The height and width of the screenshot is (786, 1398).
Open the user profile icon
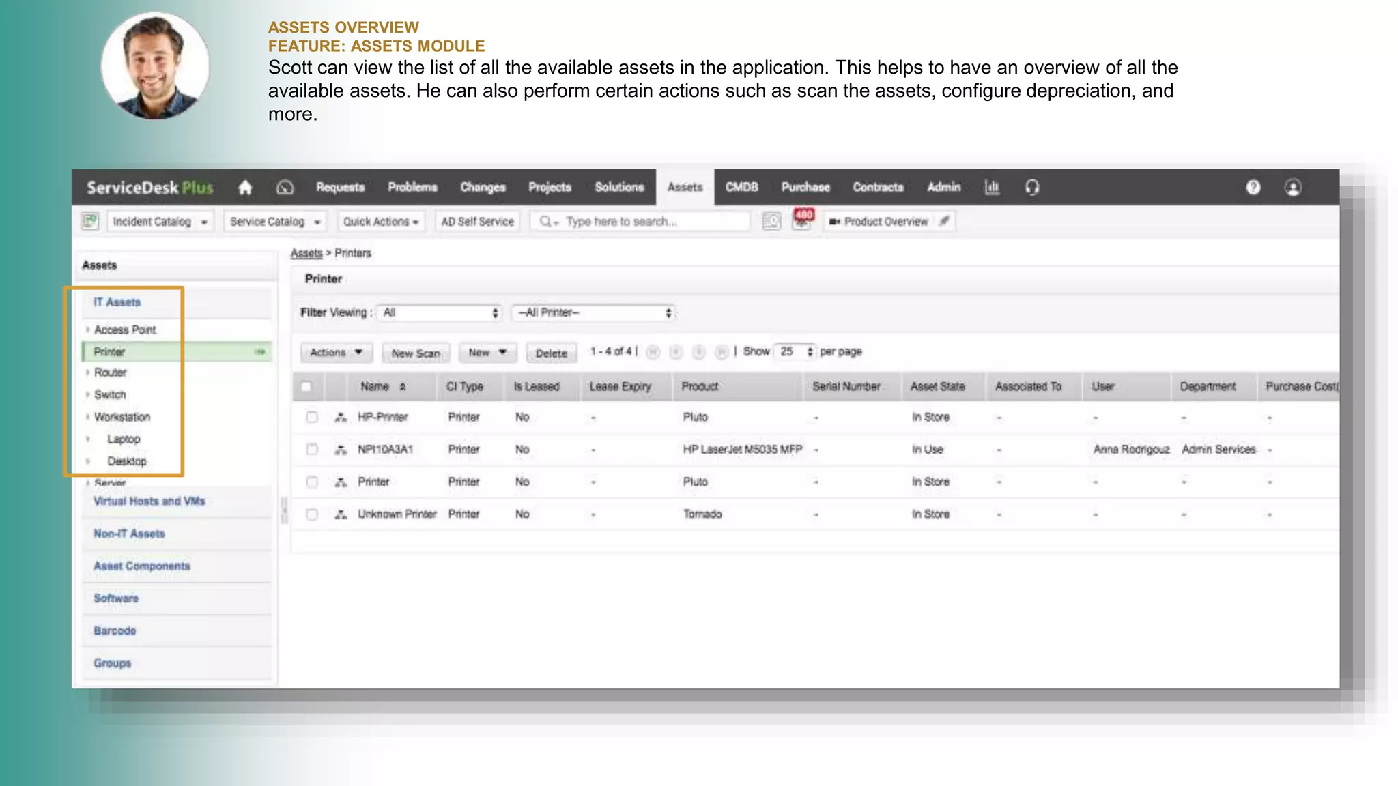click(1293, 187)
